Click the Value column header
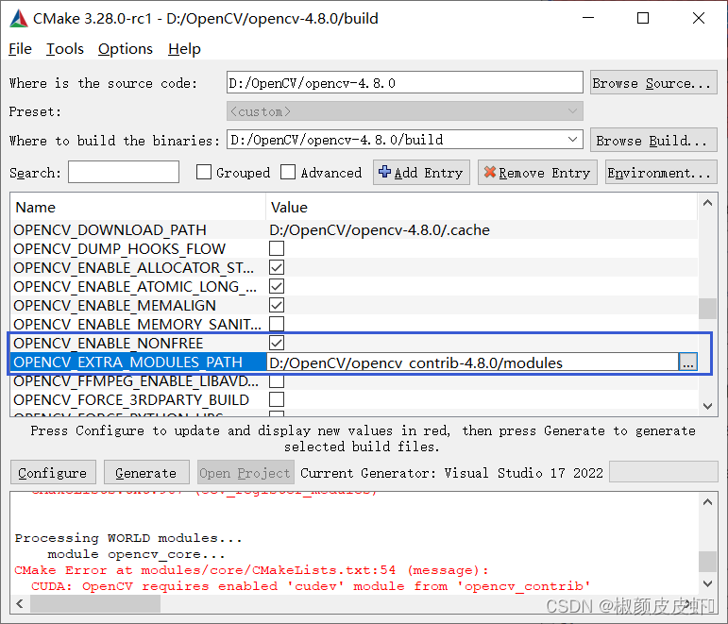This screenshot has height=624, width=728. tap(482, 207)
